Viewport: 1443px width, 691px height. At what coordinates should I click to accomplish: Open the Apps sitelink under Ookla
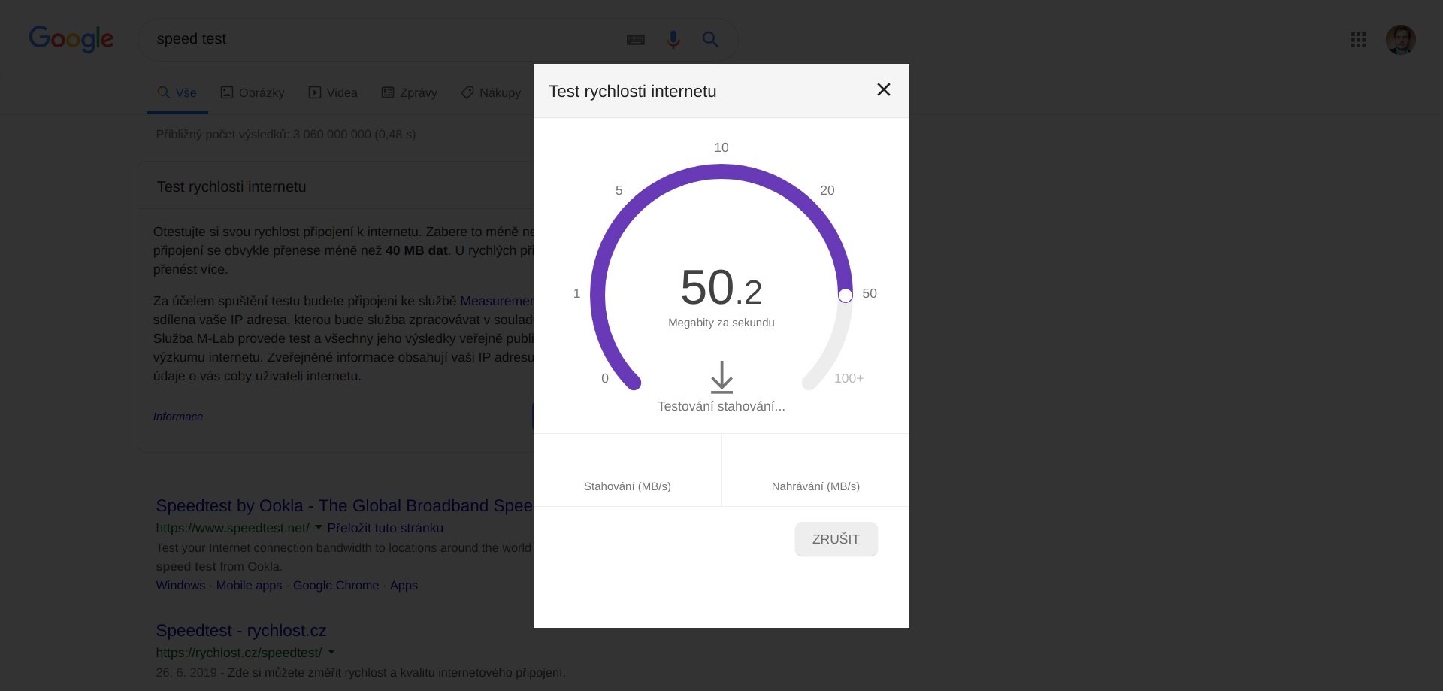point(404,586)
